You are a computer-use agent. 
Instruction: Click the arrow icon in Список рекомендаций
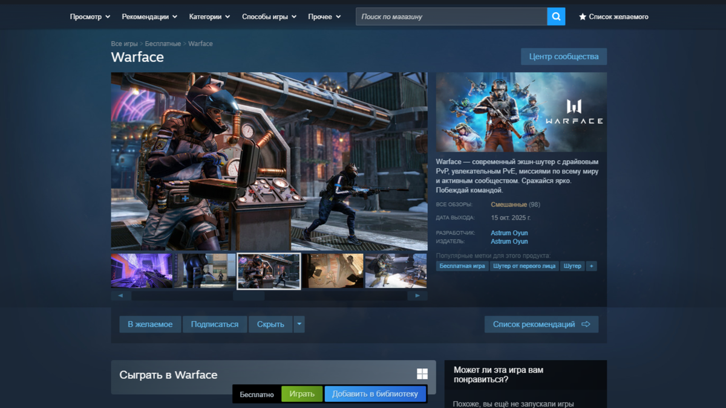[586, 325]
